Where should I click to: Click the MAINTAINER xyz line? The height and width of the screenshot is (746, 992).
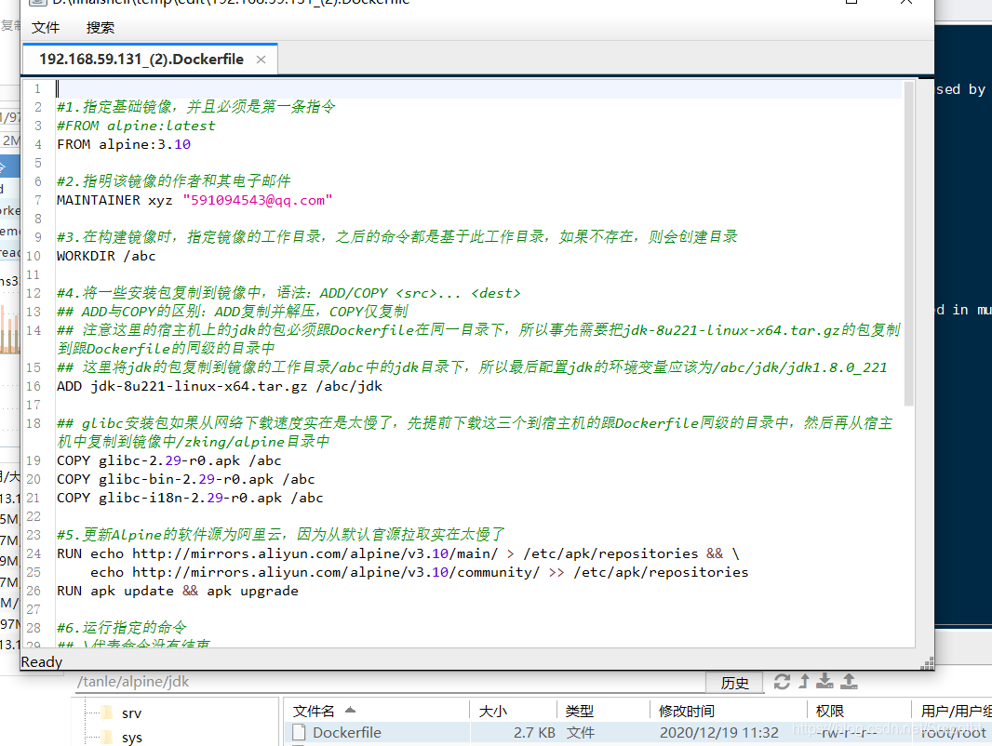(194, 200)
